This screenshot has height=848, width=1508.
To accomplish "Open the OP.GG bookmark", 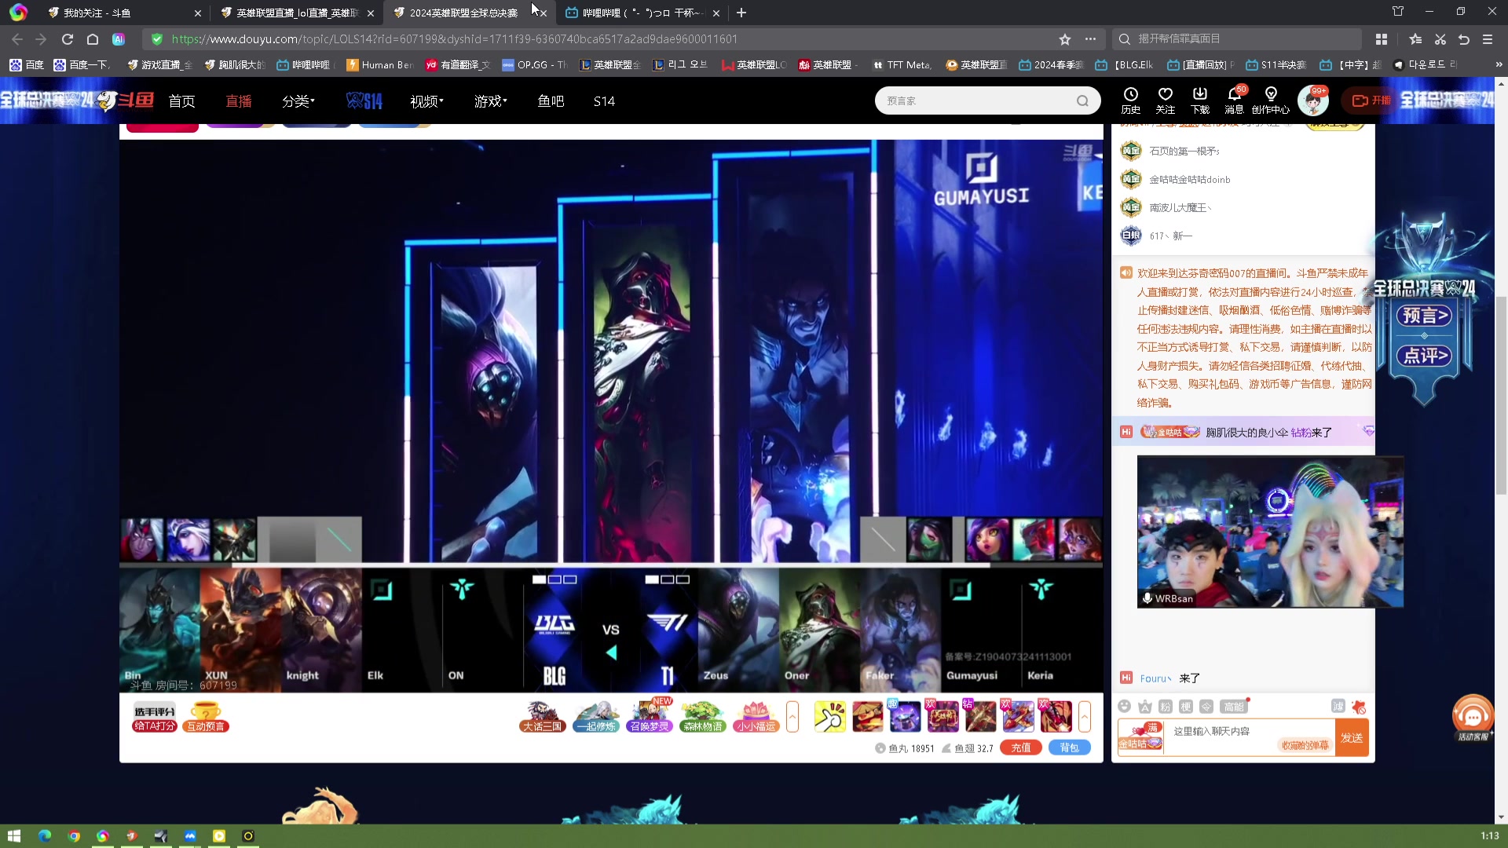I will 535,64.
